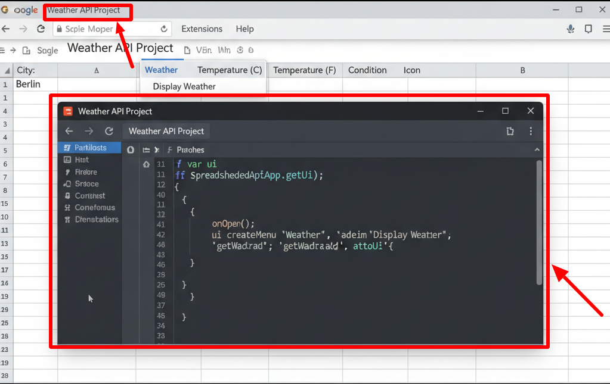Click the Google logo in the browser
610x384 pixels.
point(5,10)
